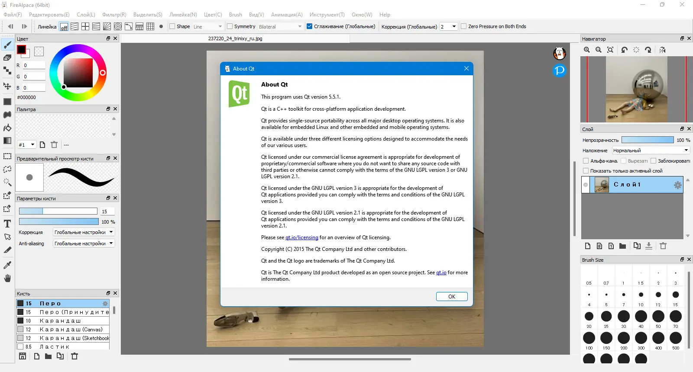
Task: Select the Lasso selection tool
Action: pos(7,169)
